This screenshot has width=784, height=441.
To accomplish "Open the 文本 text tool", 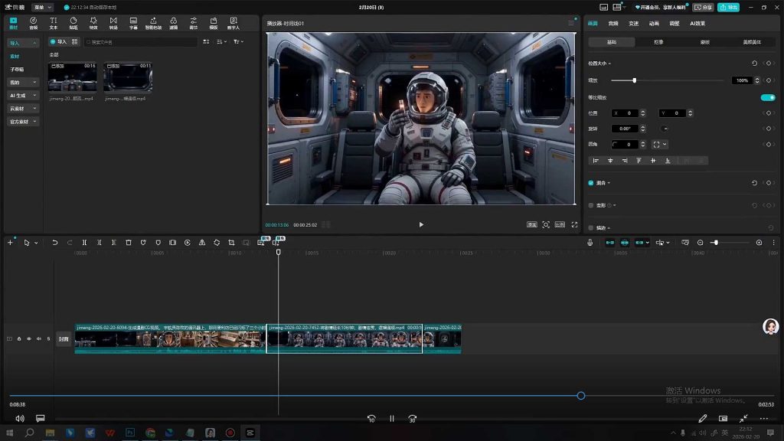I will pos(53,23).
